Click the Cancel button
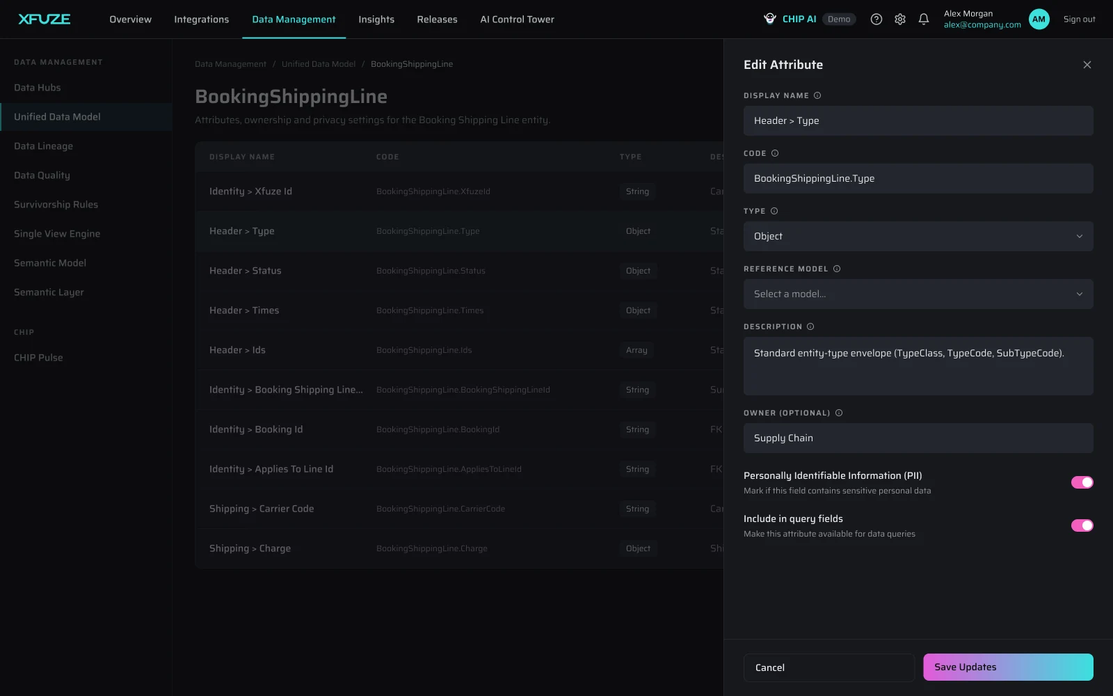 click(x=828, y=667)
